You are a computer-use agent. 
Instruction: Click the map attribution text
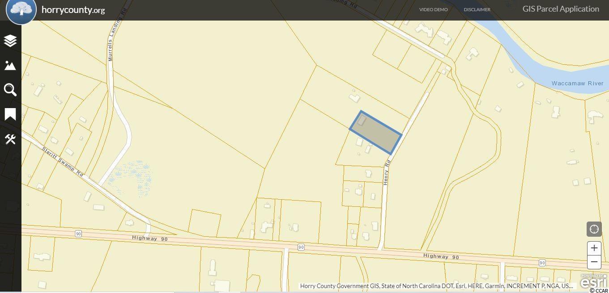tap(437, 286)
